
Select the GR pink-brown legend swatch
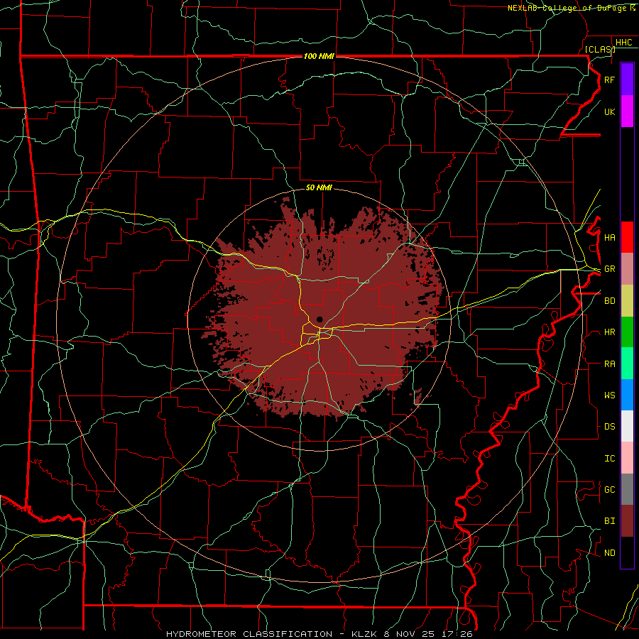pos(627,269)
